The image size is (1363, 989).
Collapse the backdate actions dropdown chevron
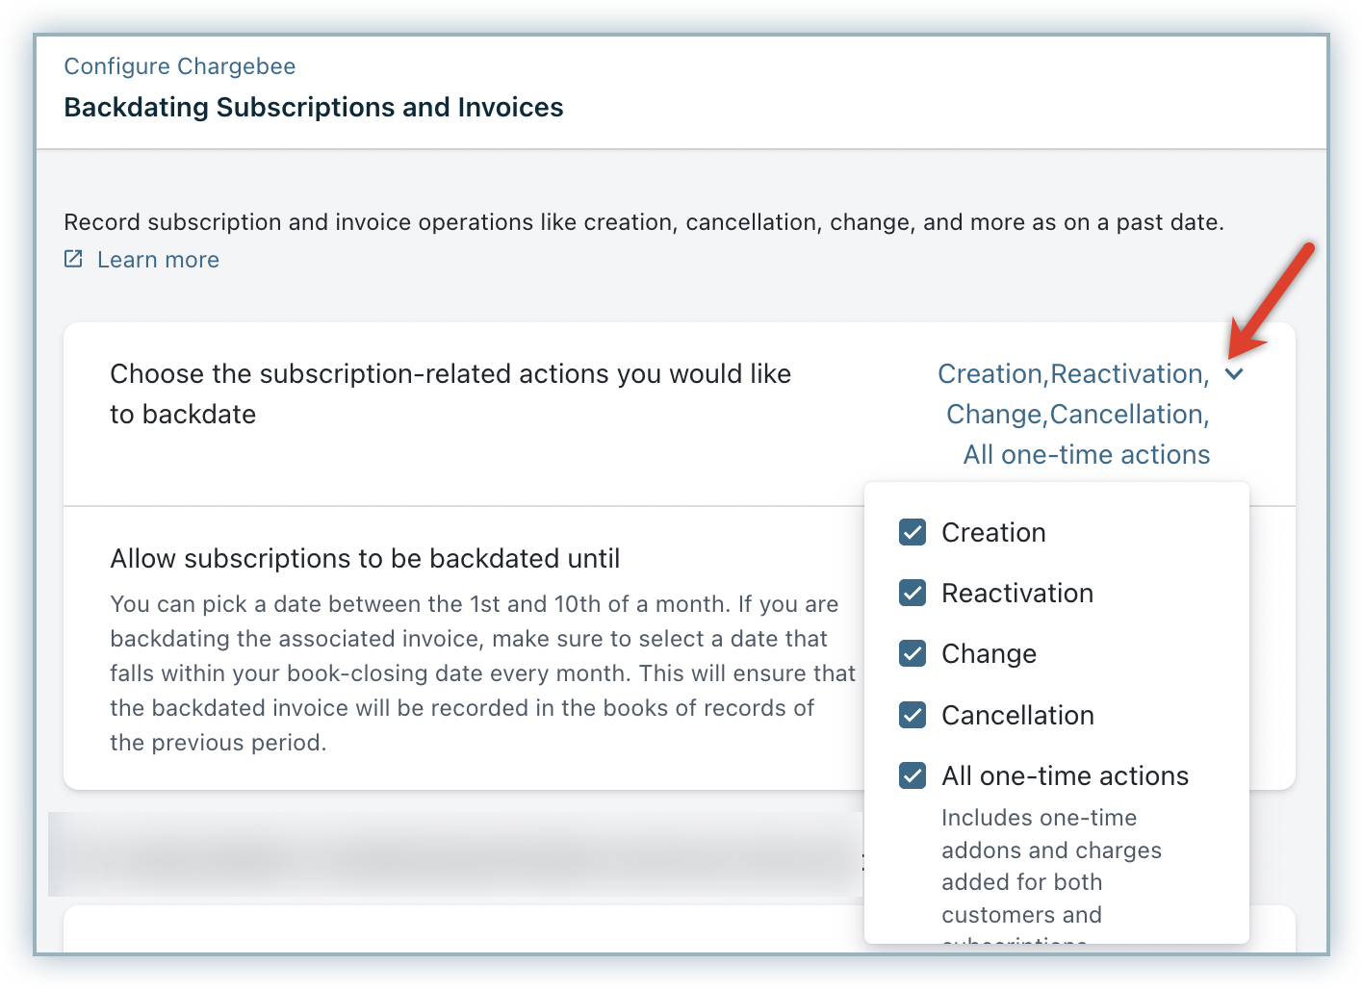[1235, 374]
